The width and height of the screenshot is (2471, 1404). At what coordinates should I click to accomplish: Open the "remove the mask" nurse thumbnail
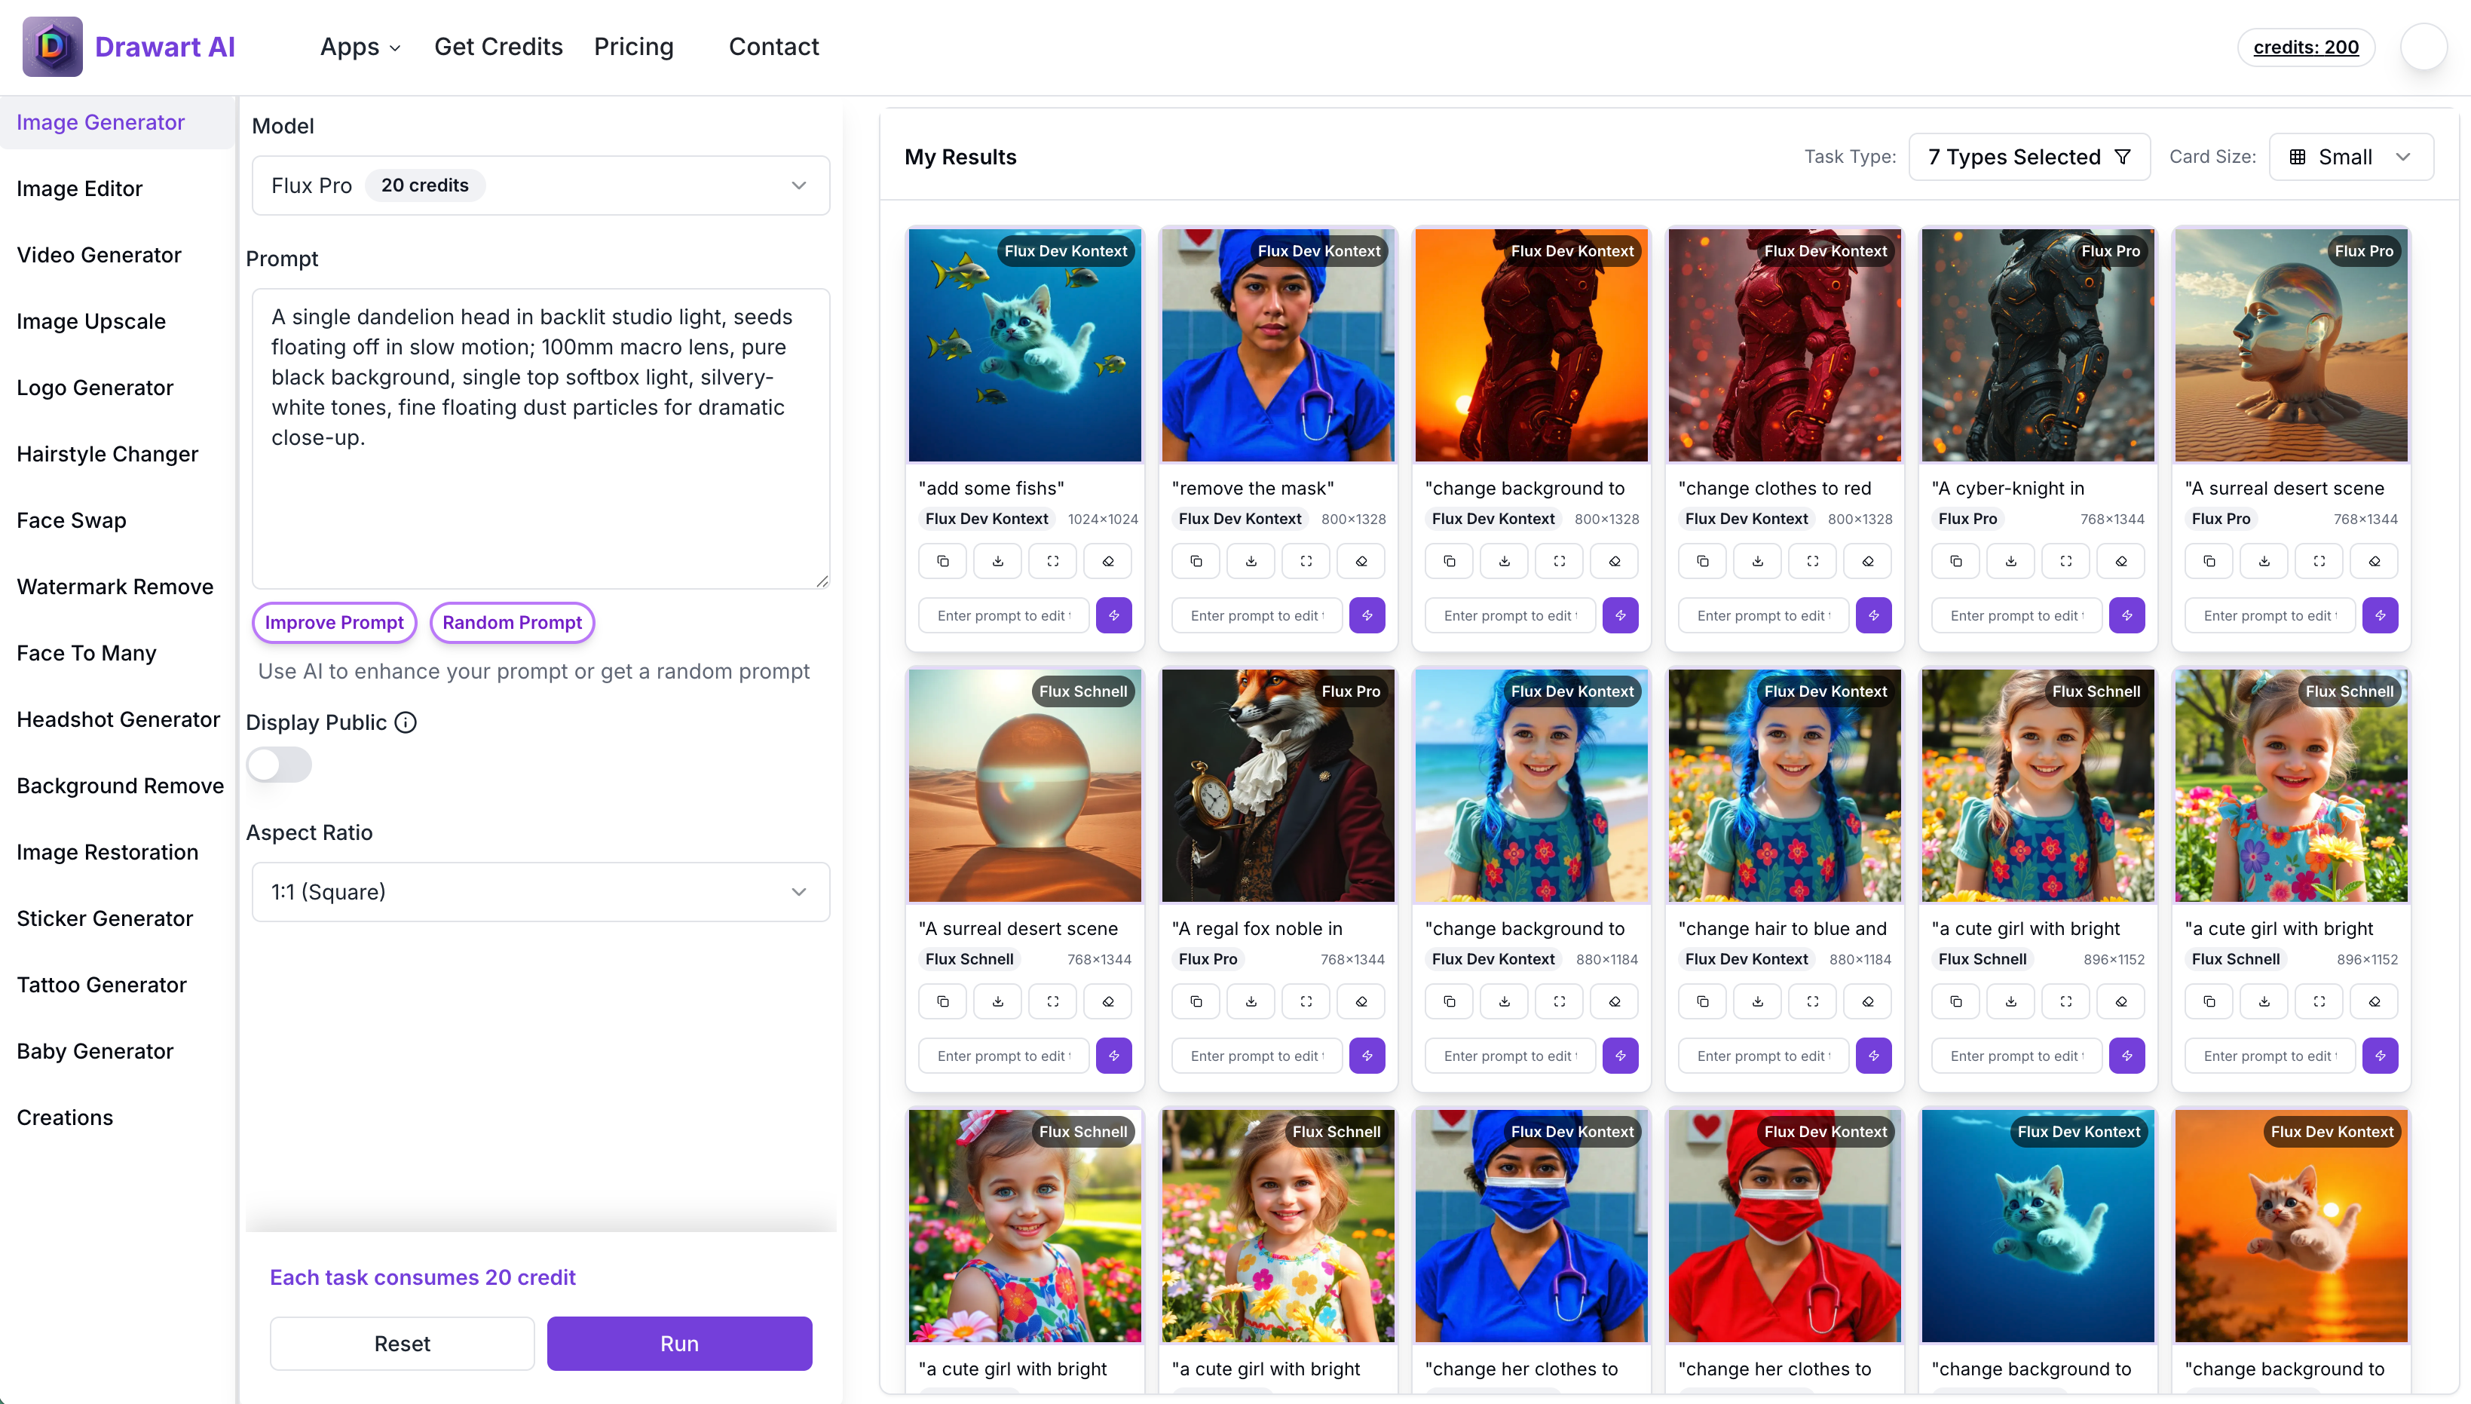point(1278,345)
